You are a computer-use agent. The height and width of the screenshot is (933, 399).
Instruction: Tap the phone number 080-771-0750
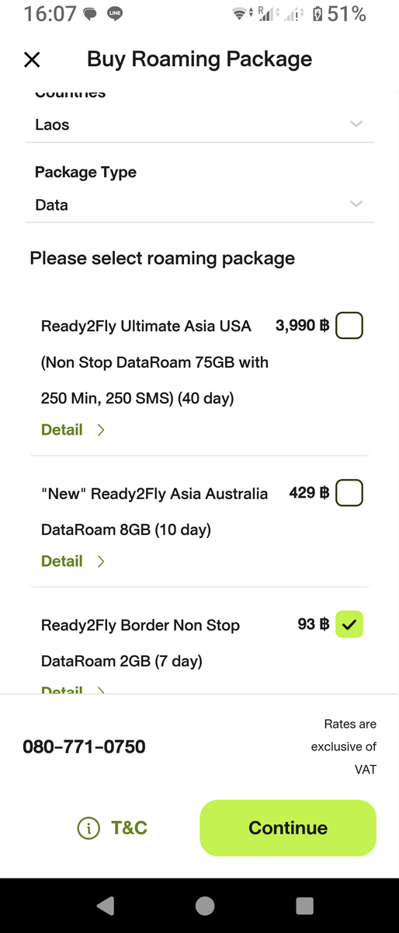(x=84, y=747)
